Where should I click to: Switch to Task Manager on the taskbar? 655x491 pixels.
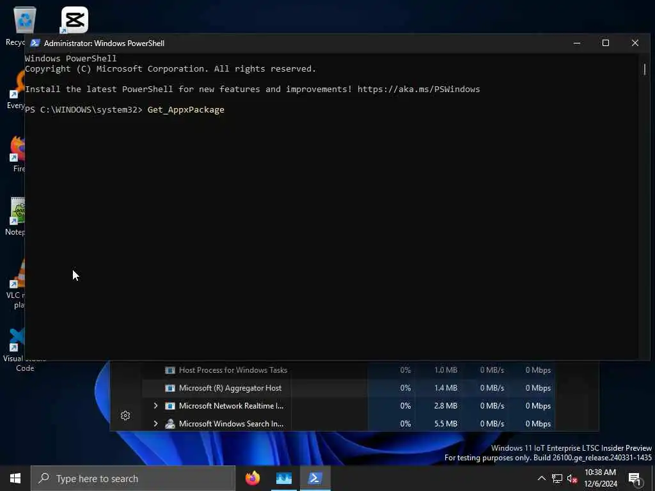[x=284, y=478]
